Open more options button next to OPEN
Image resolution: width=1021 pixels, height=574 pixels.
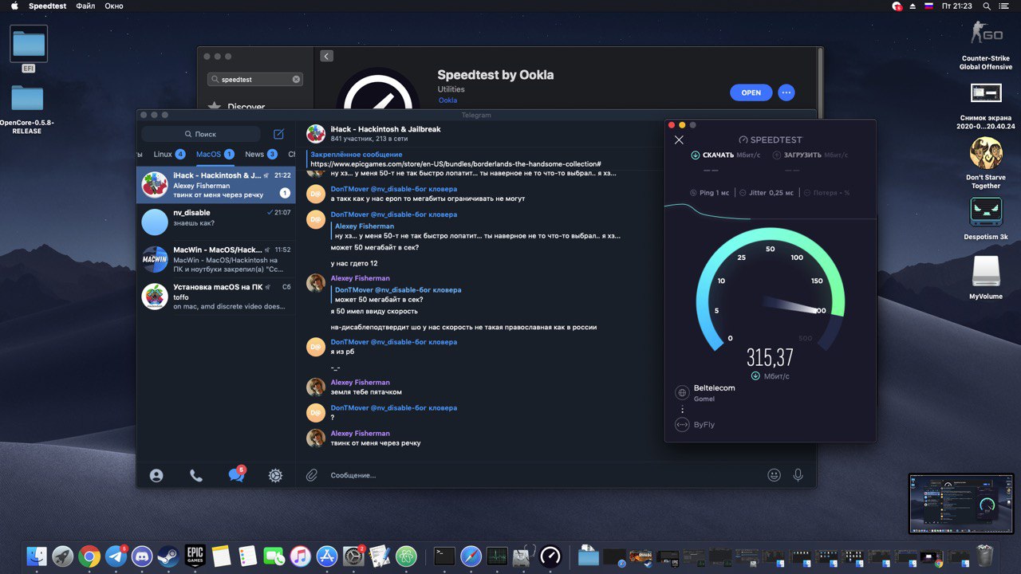[x=786, y=92]
